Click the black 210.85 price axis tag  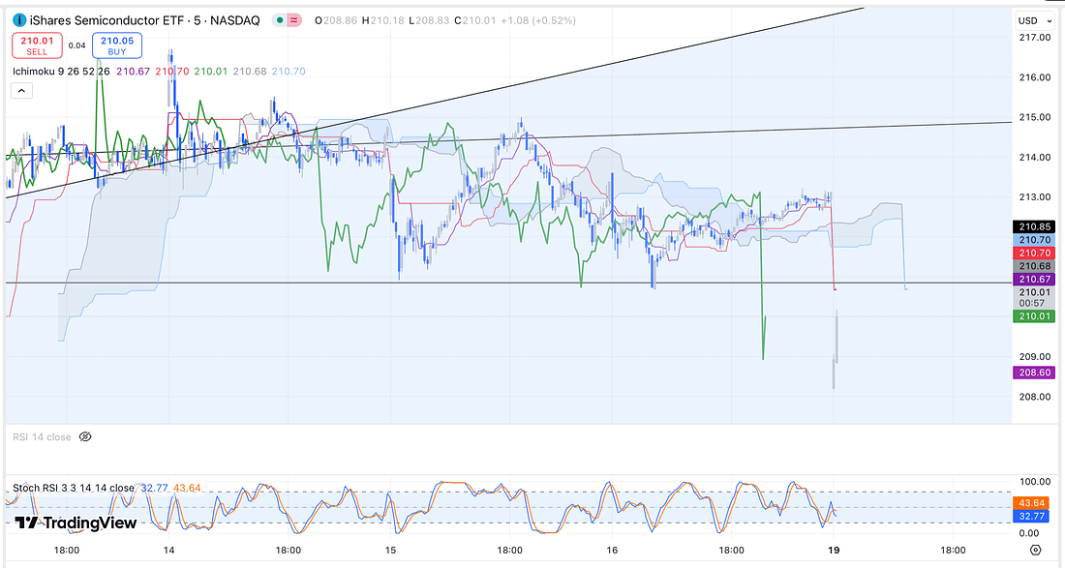tap(1034, 226)
